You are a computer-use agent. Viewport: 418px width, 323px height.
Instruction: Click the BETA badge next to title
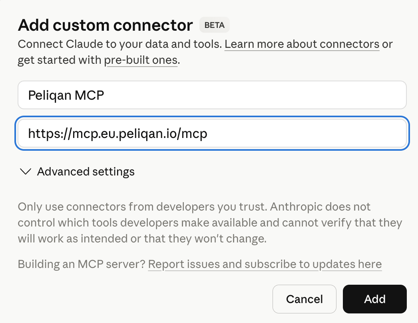click(x=214, y=25)
